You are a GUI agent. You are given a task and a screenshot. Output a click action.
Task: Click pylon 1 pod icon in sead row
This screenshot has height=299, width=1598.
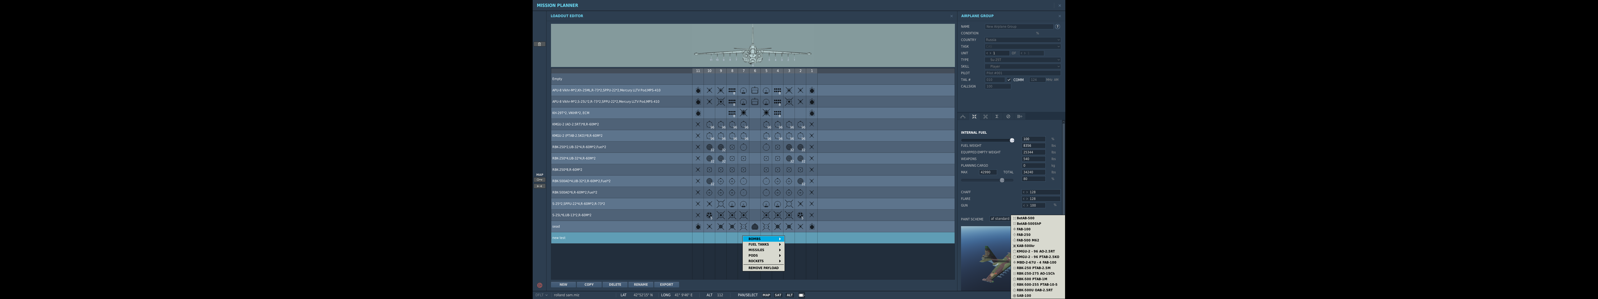point(811,226)
